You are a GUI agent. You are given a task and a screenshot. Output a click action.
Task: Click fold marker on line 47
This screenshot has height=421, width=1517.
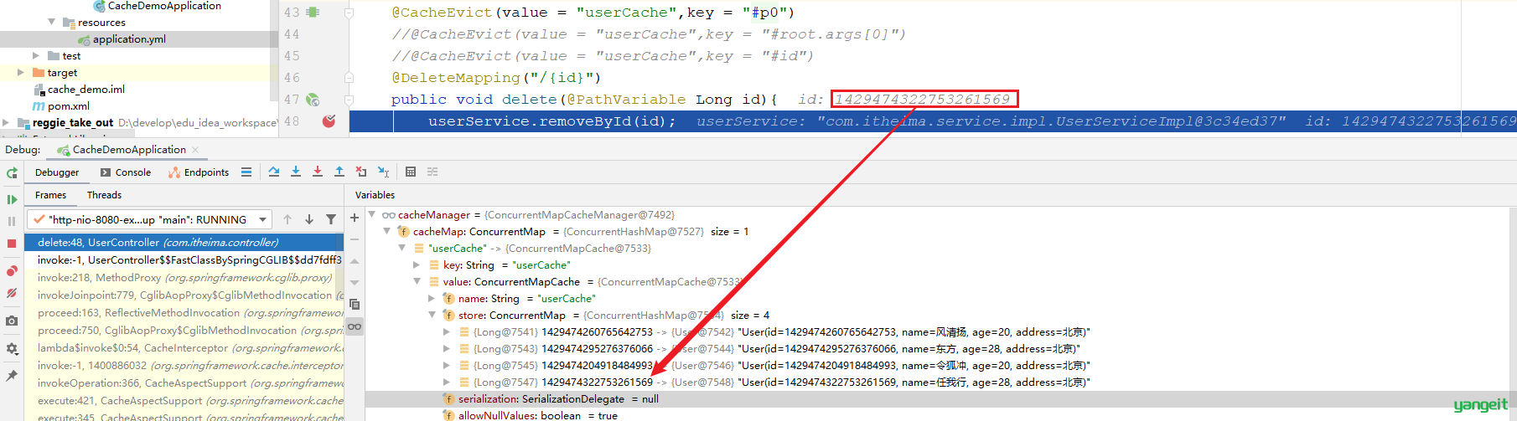tap(349, 100)
